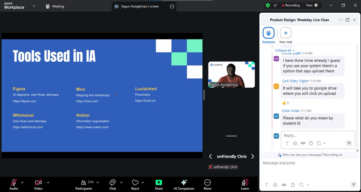Attach a file in reply box
This screenshot has height=192, width=361.
click(x=311, y=143)
